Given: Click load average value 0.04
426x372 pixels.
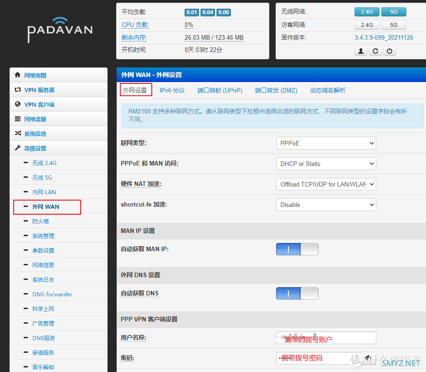Looking at the screenshot, I should pos(208,12).
